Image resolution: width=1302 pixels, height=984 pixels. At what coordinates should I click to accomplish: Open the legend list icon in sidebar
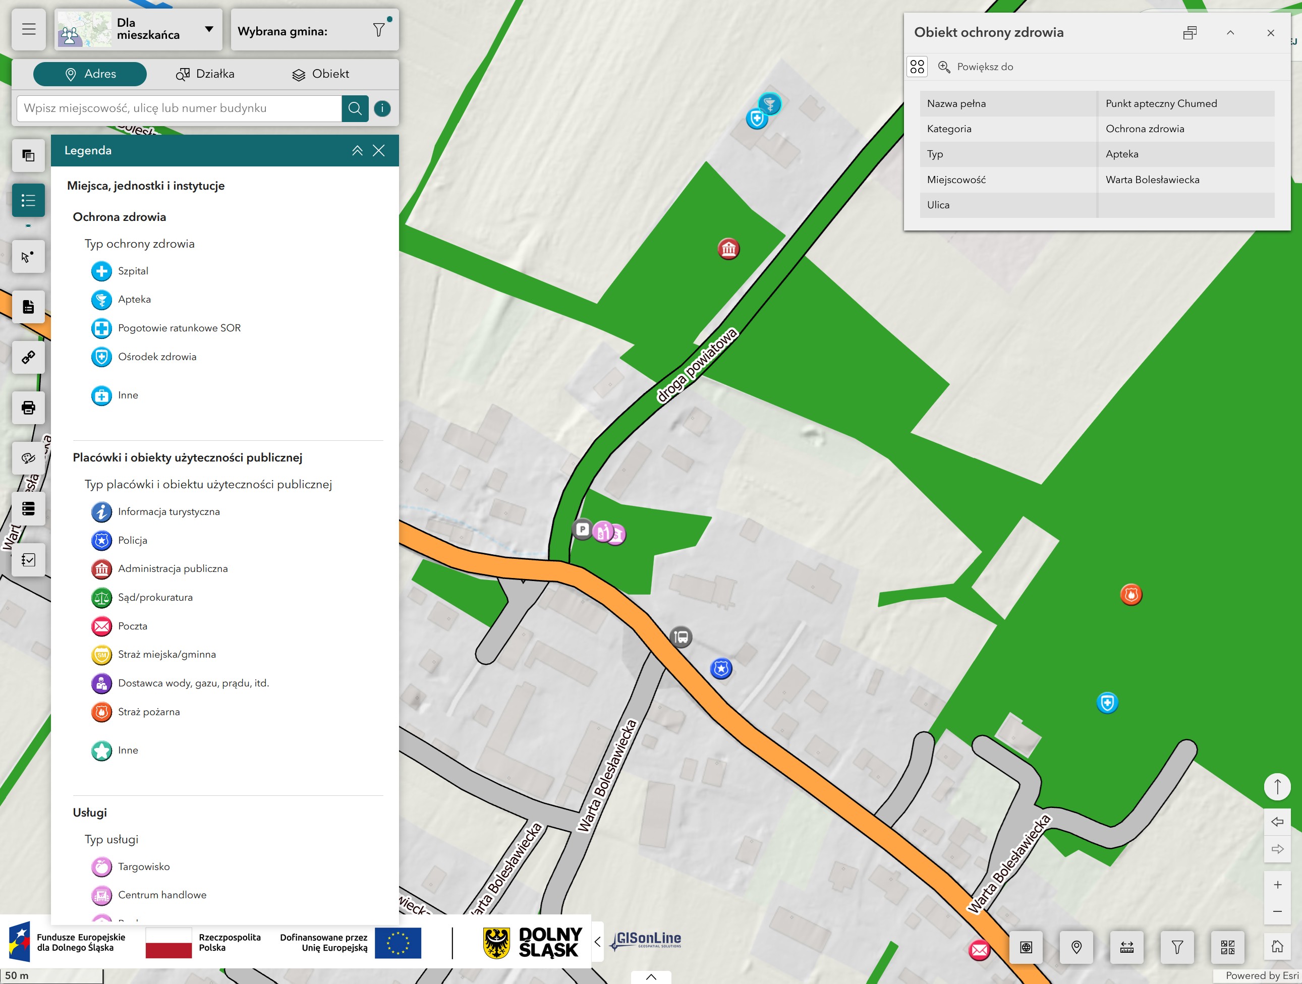coord(28,201)
